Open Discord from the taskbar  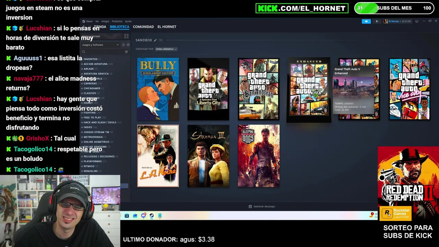[143, 215]
